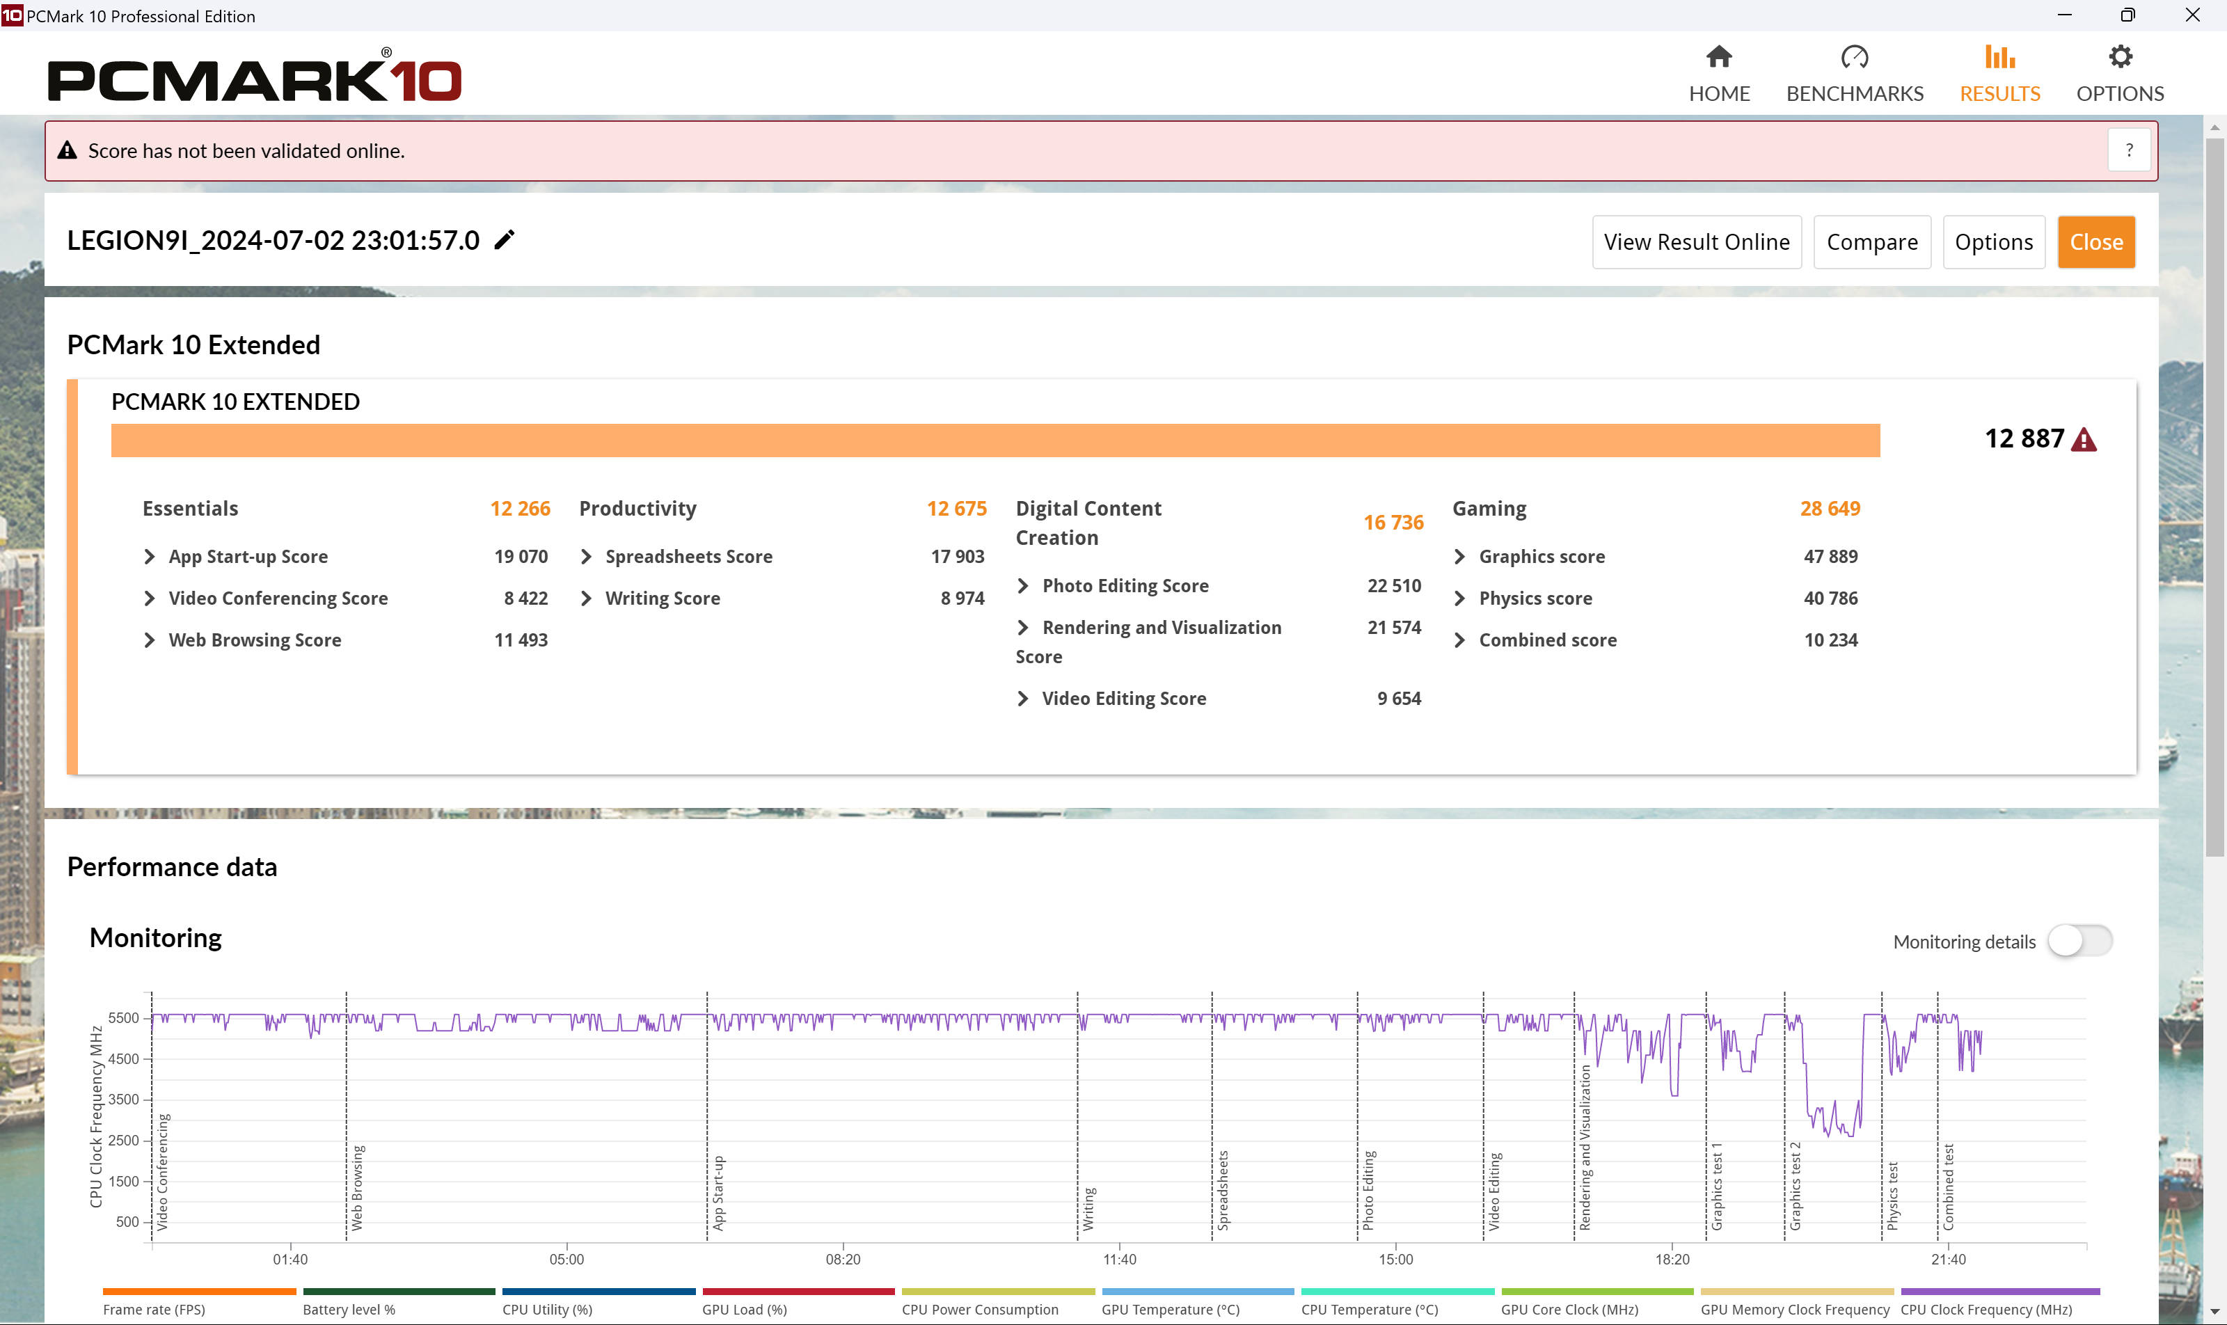Click the Graphics test 2 marker

[x=1796, y=1186]
